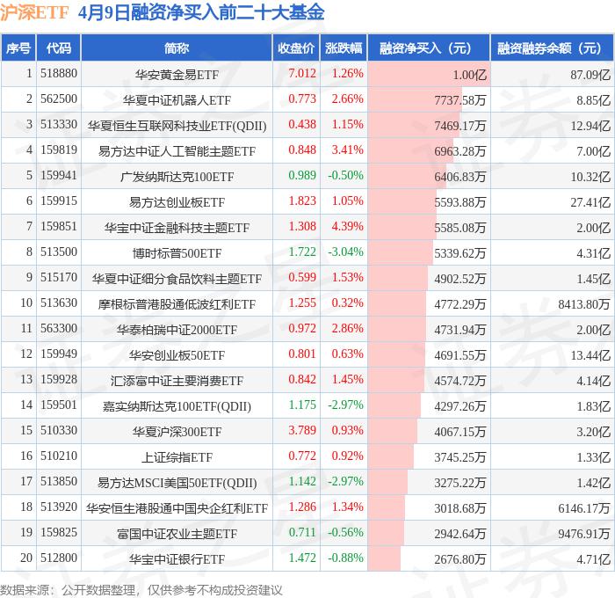The height and width of the screenshot is (598, 615).
Task: Click net buy value 2676.80万
Action: (459, 559)
